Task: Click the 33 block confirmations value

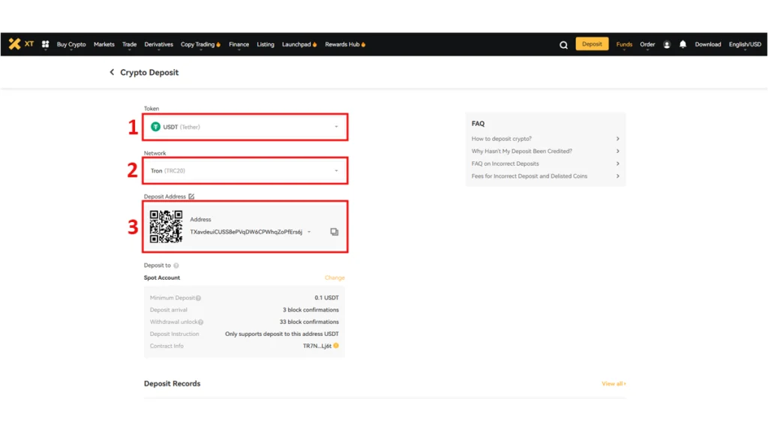Action: (x=309, y=322)
